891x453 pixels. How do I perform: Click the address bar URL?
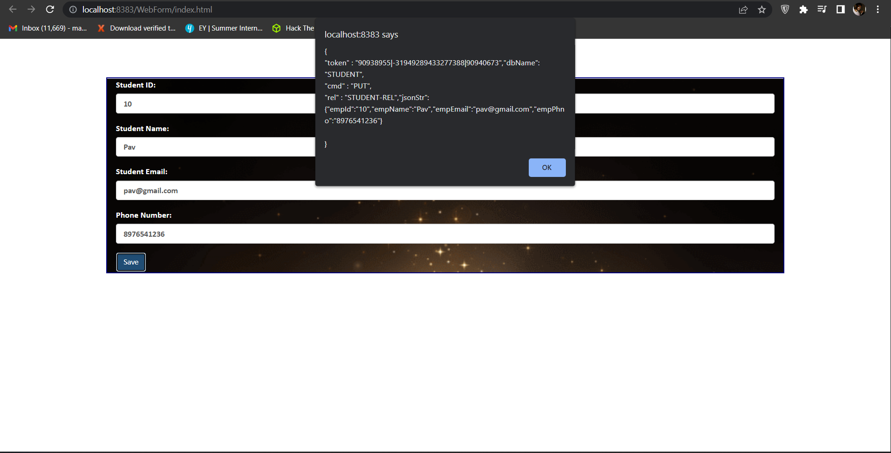(147, 9)
